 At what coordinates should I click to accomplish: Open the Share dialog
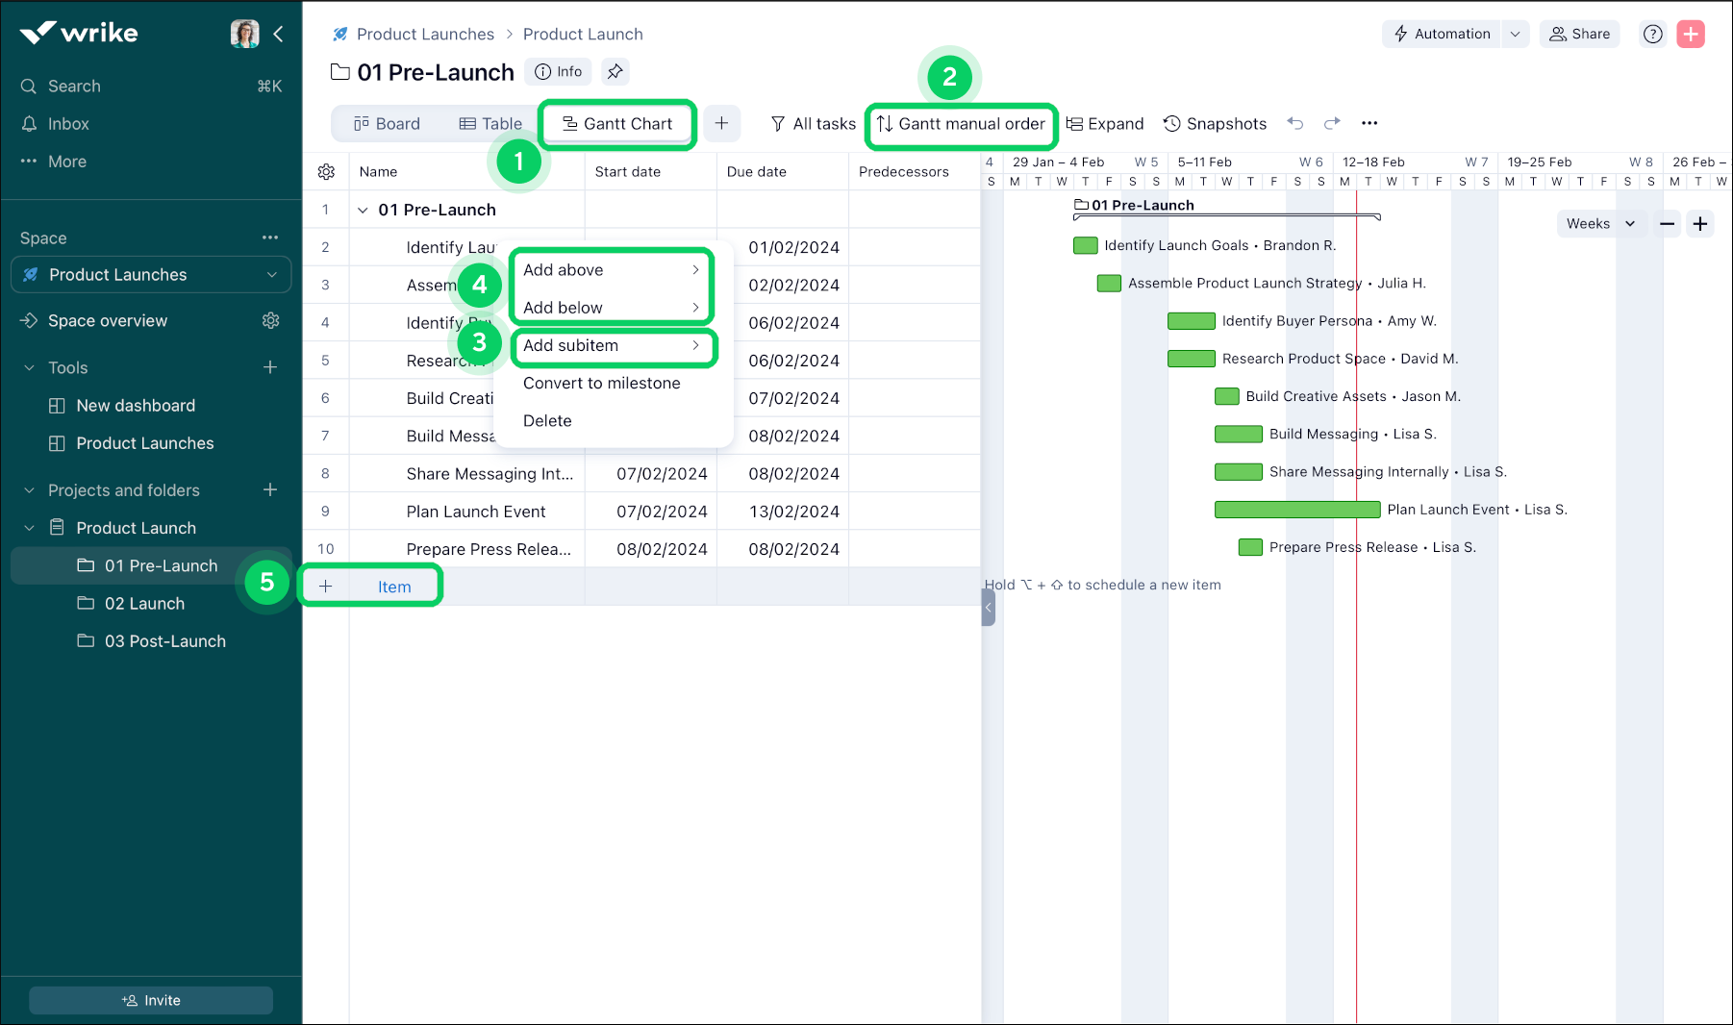click(1578, 34)
